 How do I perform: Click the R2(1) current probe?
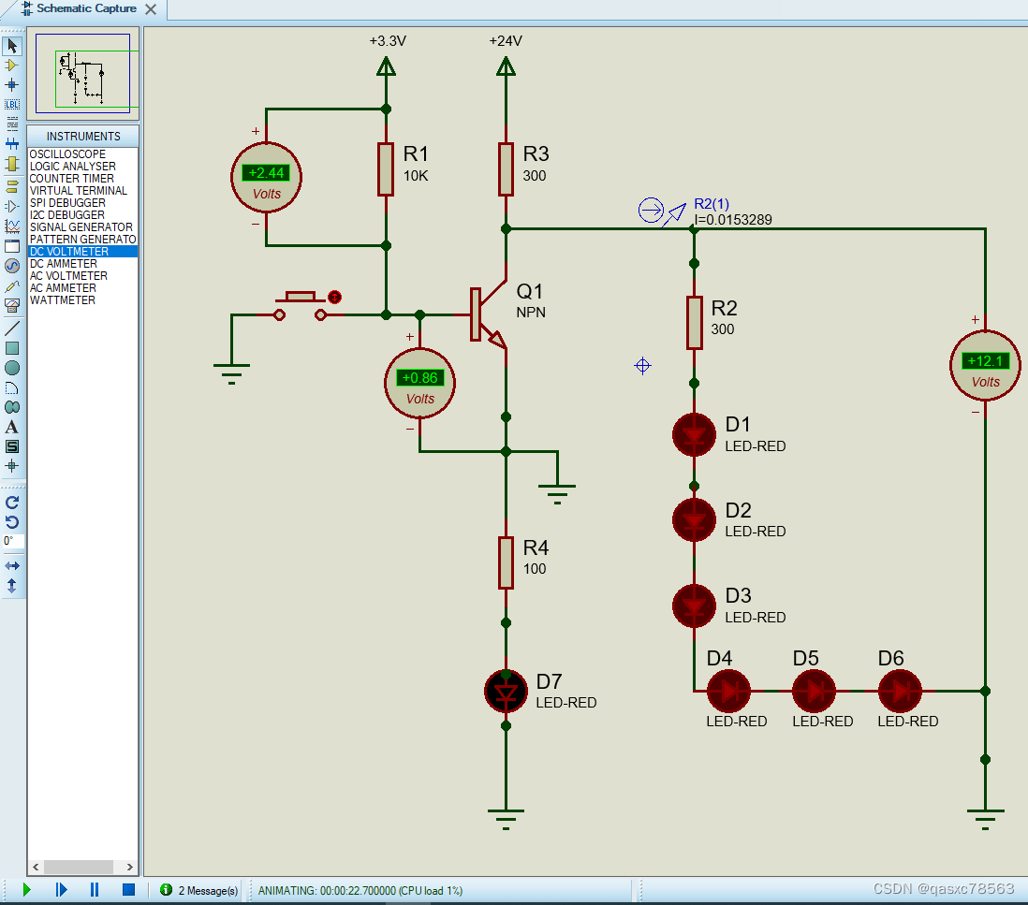662,212
